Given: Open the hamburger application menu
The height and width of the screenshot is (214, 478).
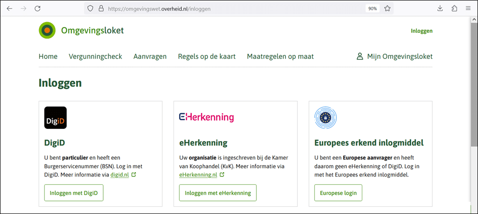Looking at the screenshot, I should [x=468, y=9].
